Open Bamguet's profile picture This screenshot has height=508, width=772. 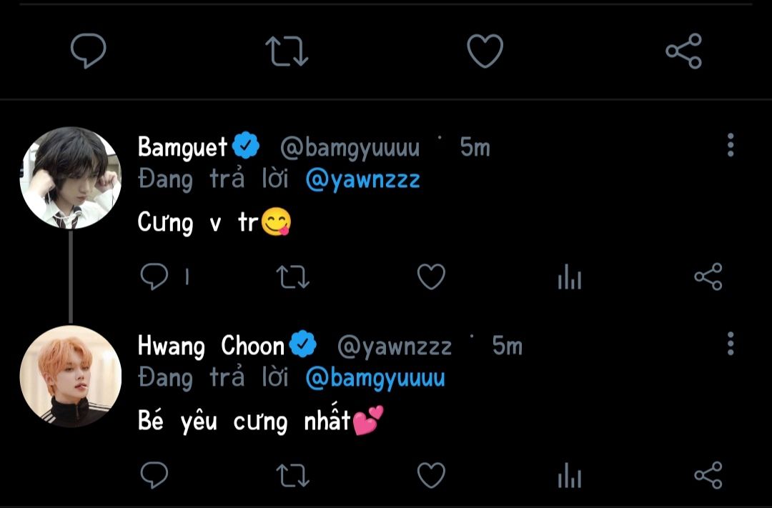coord(70,178)
